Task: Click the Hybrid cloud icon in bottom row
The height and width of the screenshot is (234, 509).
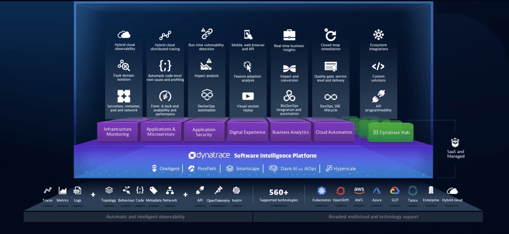Action: point(452,191)
